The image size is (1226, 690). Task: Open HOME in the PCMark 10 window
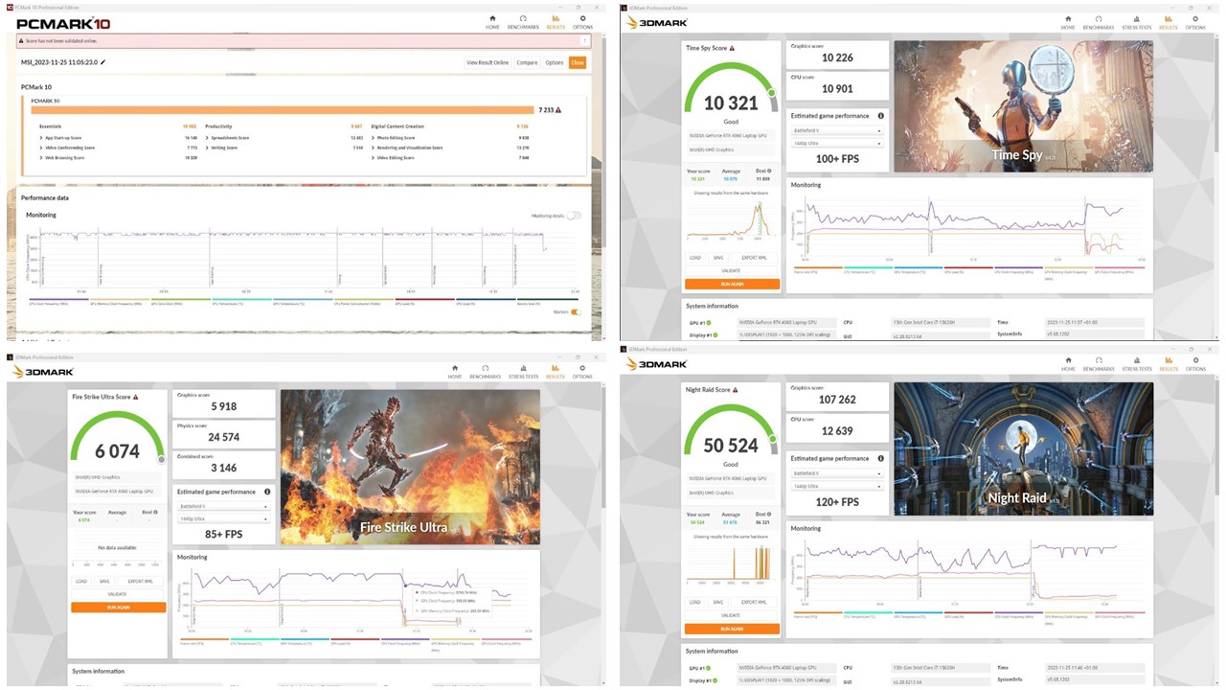click(492, 21)
